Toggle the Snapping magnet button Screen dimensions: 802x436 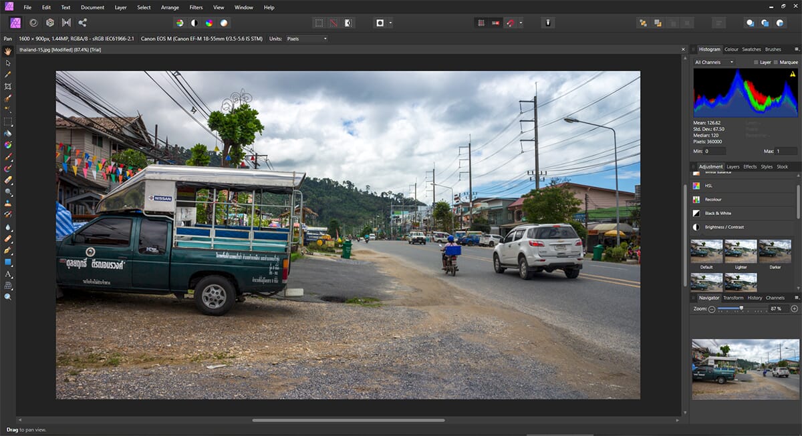pos(510,23)
